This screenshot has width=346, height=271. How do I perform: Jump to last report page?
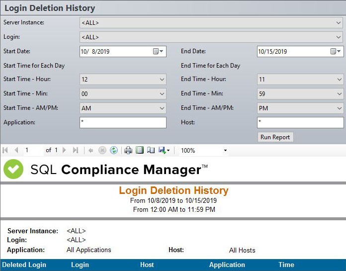pos(76,150)
